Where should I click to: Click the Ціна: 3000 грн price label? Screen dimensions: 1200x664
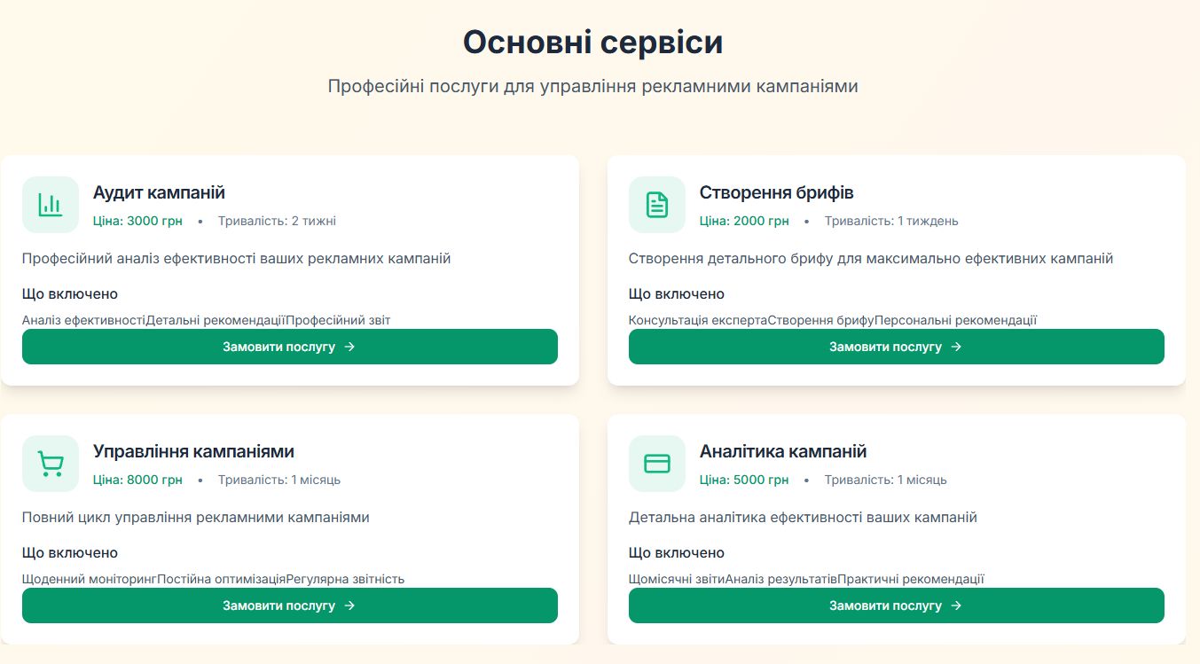(x=137, y=221)
